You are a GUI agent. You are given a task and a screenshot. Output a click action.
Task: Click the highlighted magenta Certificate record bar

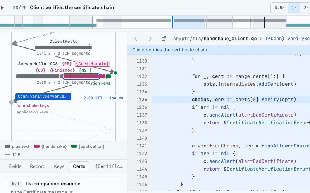coord(81,76)
